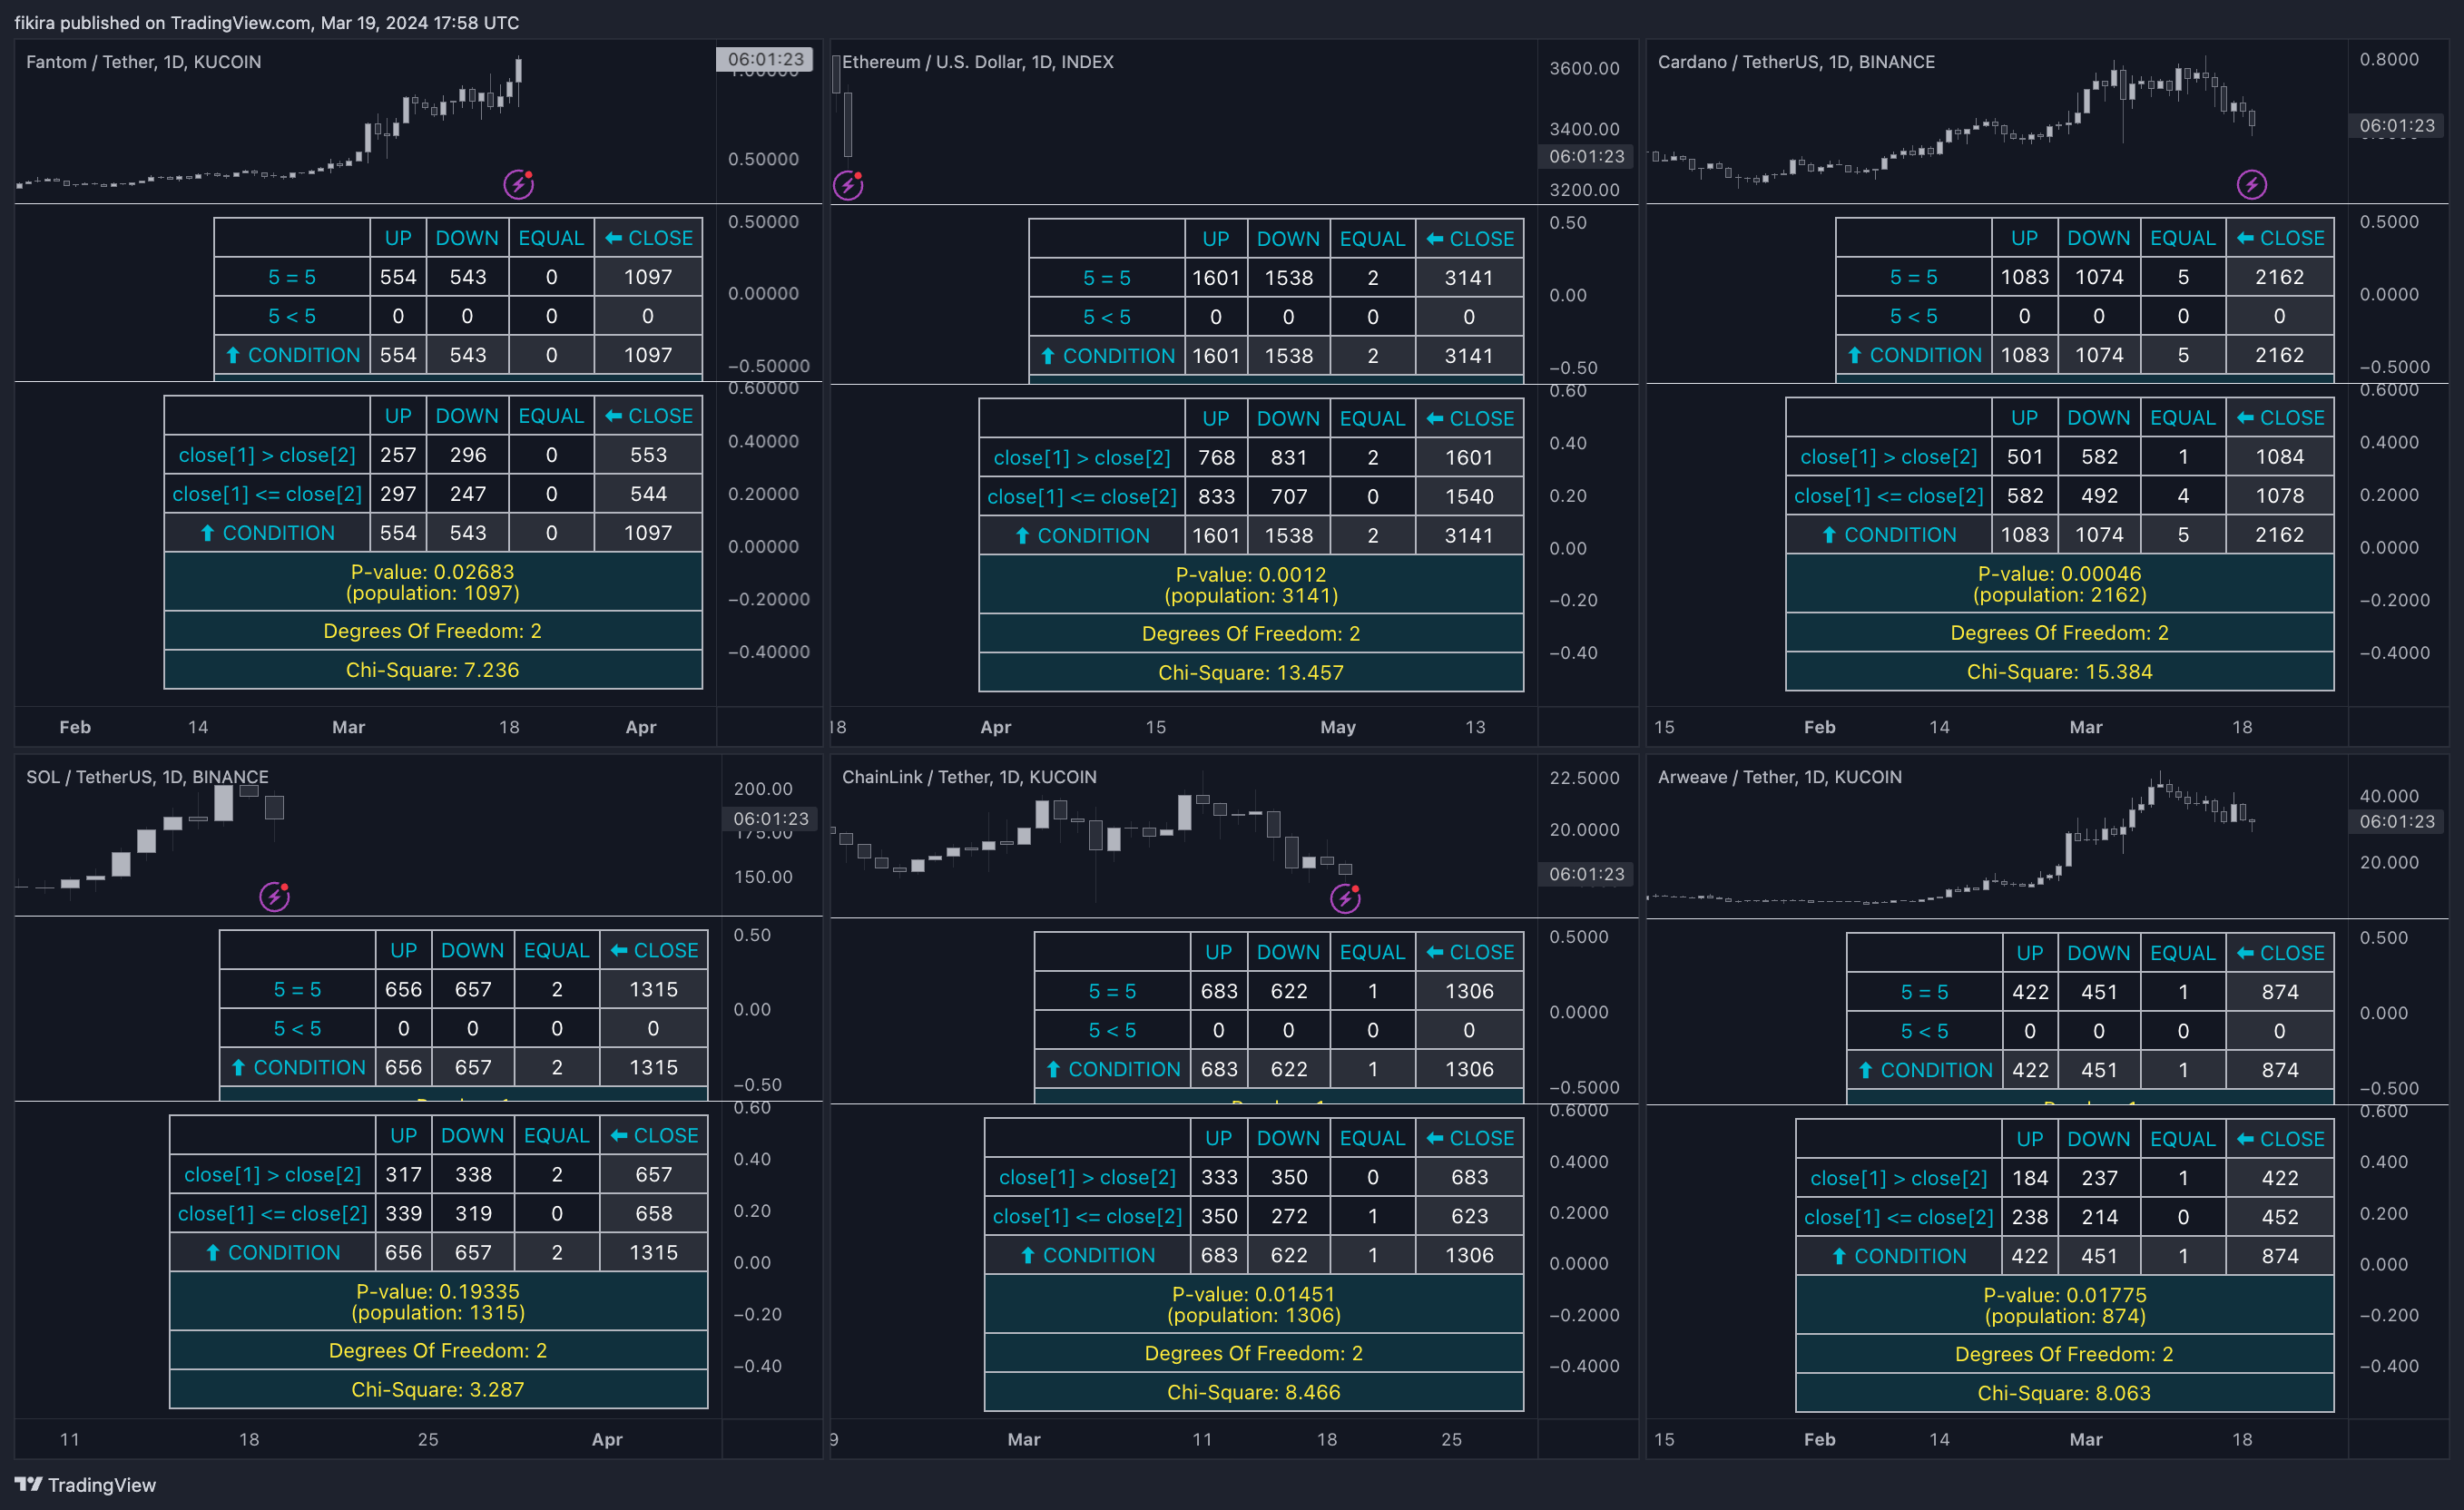Viewport: 2464px width, 1510px height.
Task: Select the 'Ethereum / U.S. Dollar, 1D, INDEX' title
Action: pos(977,62)
